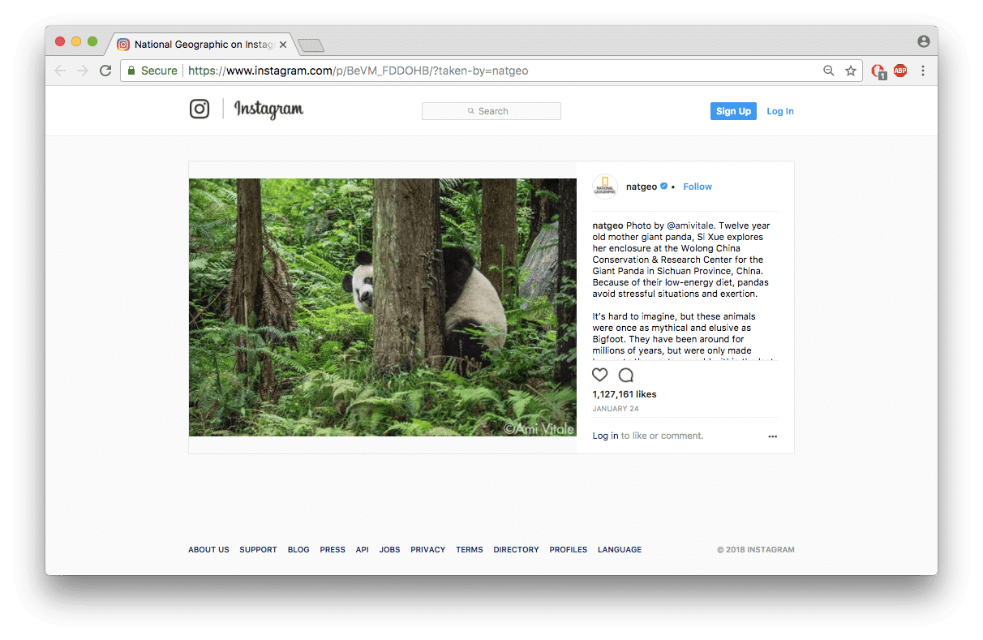Image resolution: width=983 pixels, height=640 pixels.
Task: Click the 1,127,161 likes count
Action: (x=625, y=394)
